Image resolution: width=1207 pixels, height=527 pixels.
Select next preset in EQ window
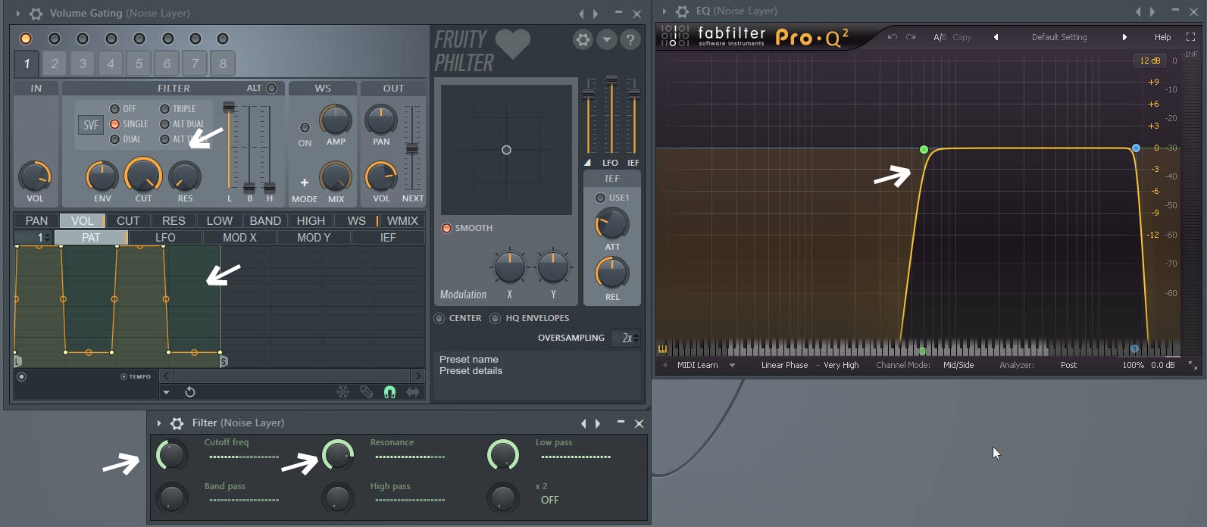[x=1152, y=11]
